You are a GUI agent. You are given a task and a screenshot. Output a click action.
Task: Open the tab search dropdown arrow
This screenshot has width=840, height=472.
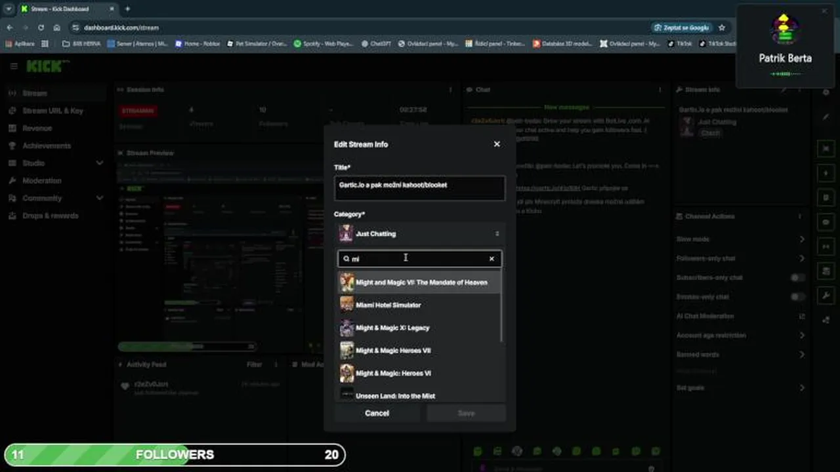(9, 9)
